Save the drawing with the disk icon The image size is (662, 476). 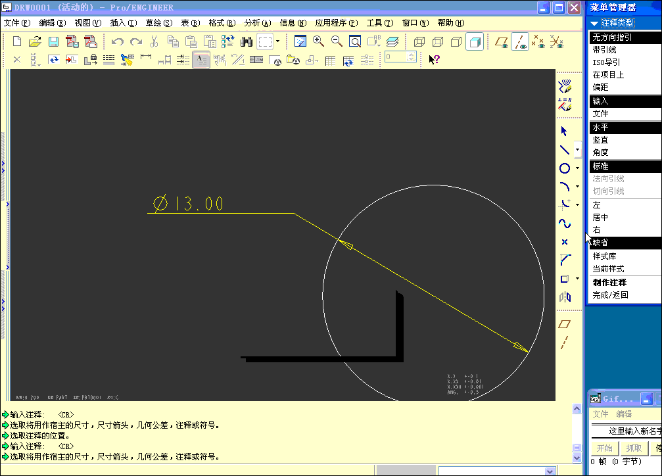tap(53, 41)
